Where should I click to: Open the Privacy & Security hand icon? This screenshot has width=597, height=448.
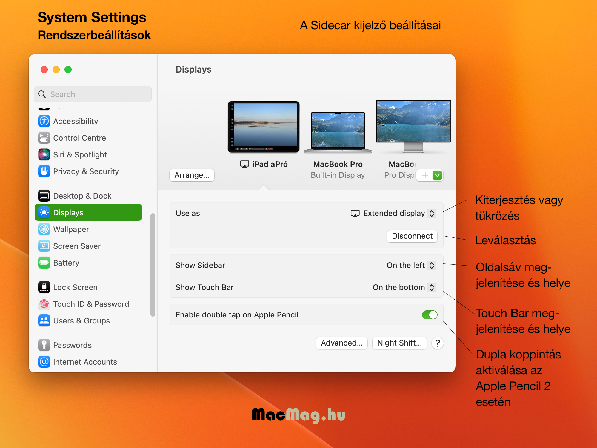click(x=44, y=171)
